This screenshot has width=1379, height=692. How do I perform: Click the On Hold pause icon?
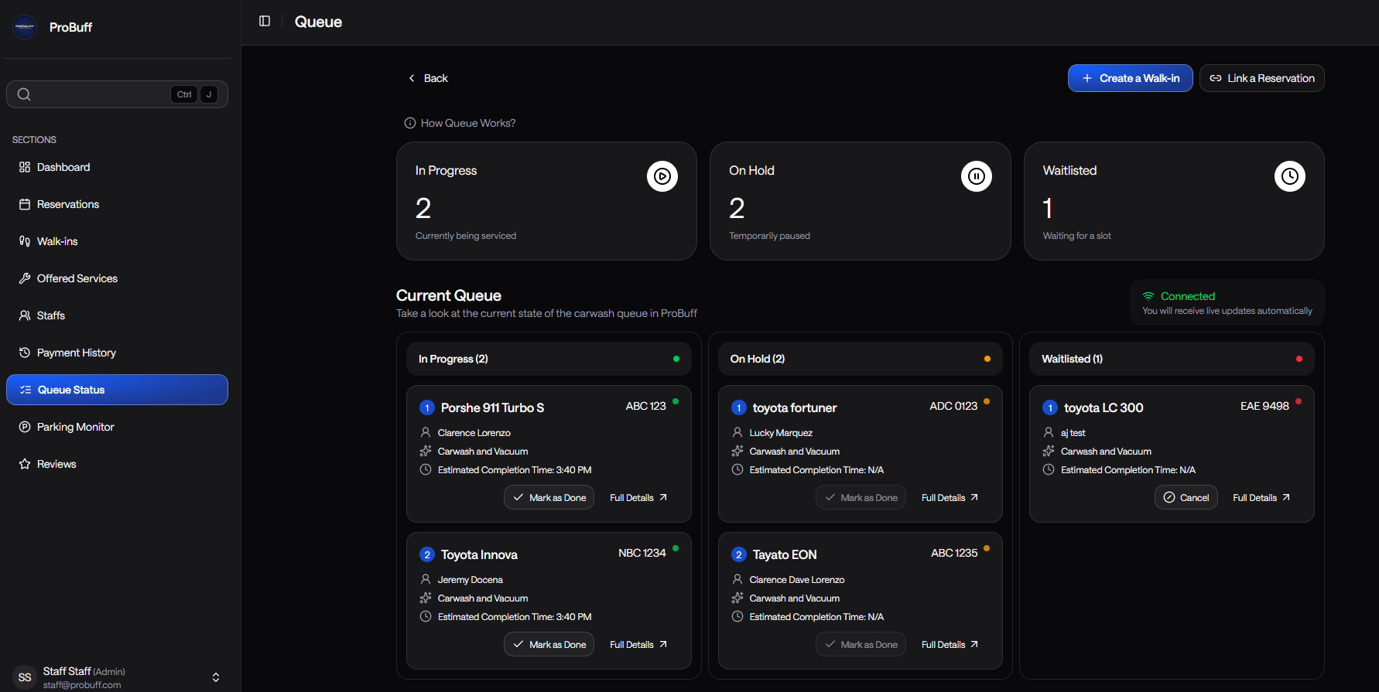(x=977, y=176)
